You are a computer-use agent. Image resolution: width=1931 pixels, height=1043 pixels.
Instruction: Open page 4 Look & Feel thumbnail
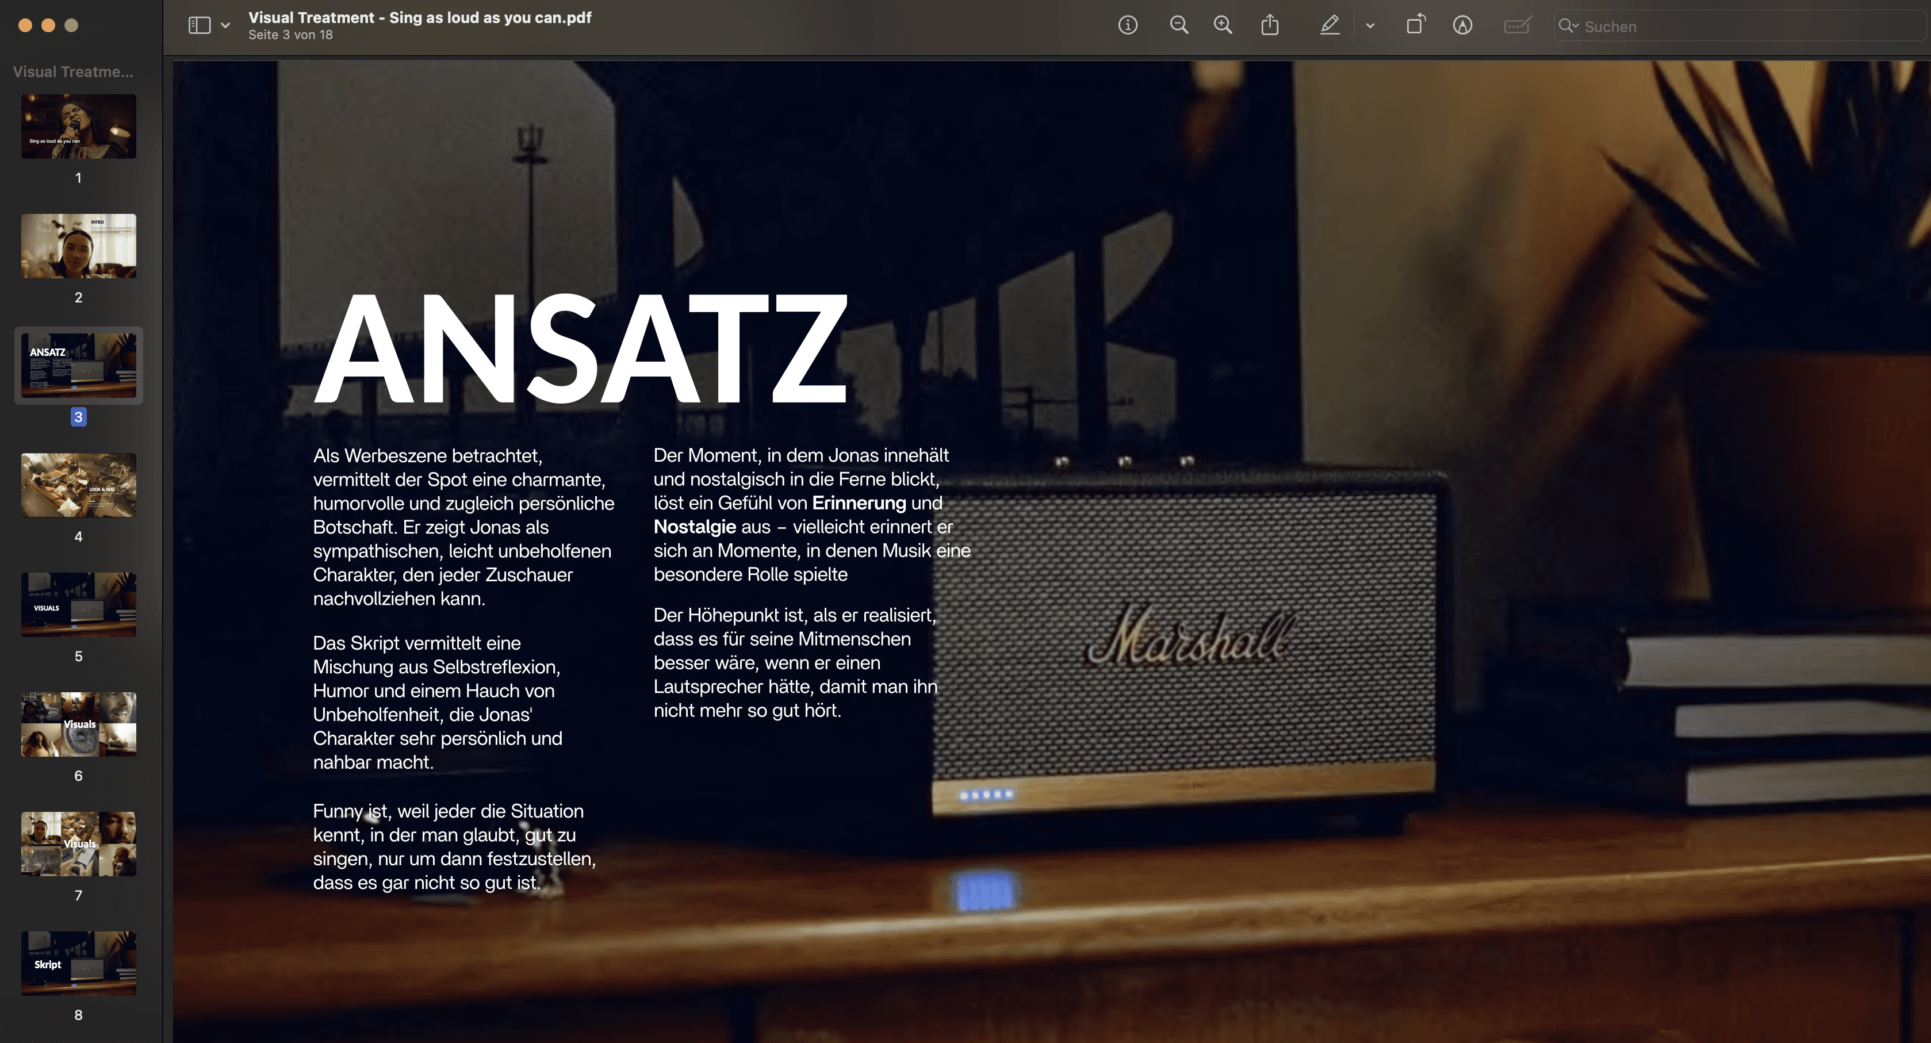[x=79, y=485]
